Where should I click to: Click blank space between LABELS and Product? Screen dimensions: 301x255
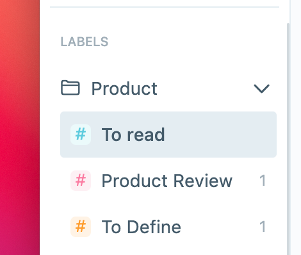click(165, 63)
